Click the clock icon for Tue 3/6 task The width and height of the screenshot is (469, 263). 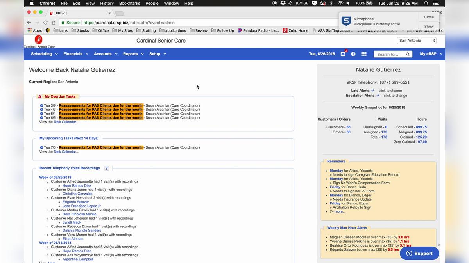click(x=41, y=105)
